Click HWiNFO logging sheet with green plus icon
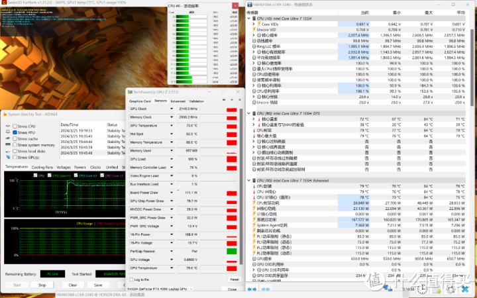The width and height of the screenshot is (477, 298). (x=437, y=289)
